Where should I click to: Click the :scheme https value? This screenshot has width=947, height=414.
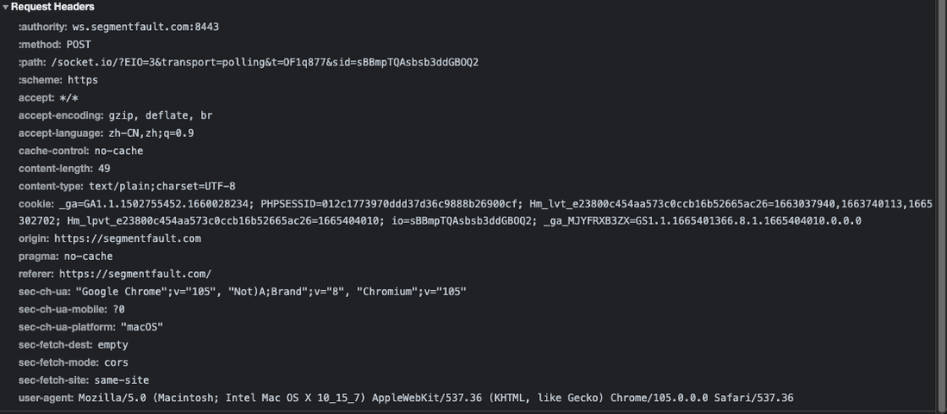coord(83,80)
